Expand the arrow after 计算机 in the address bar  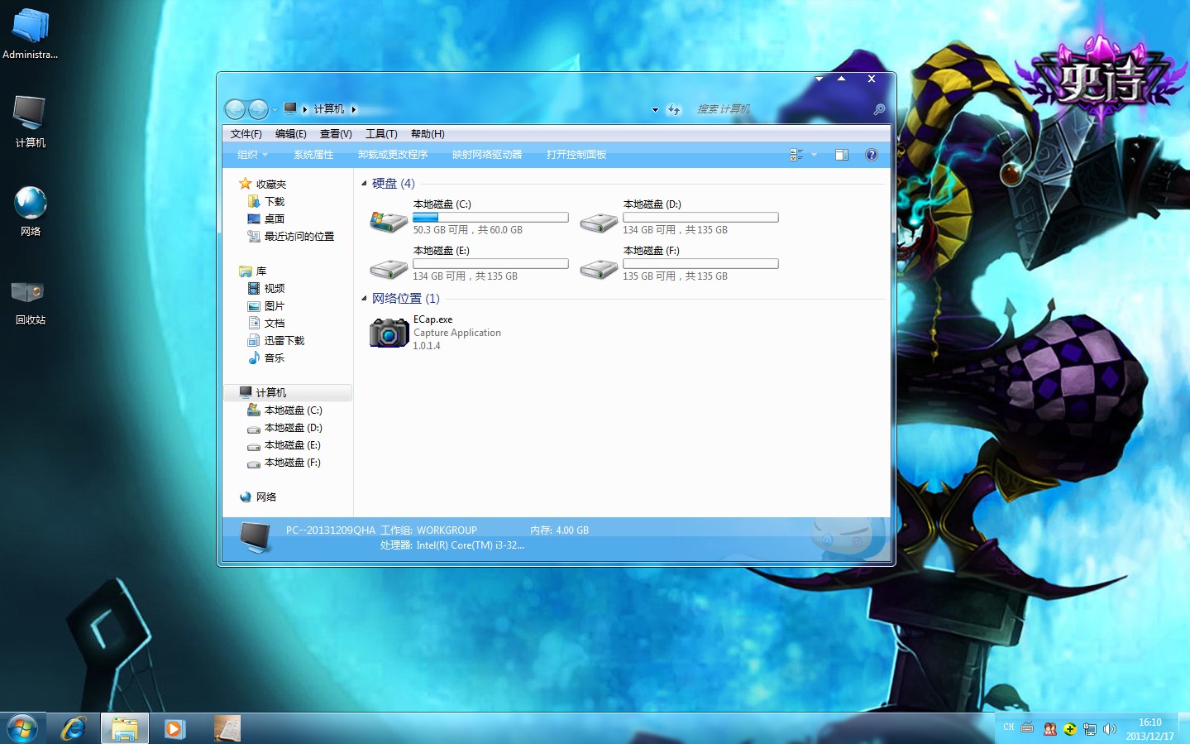tap(354, 109)
